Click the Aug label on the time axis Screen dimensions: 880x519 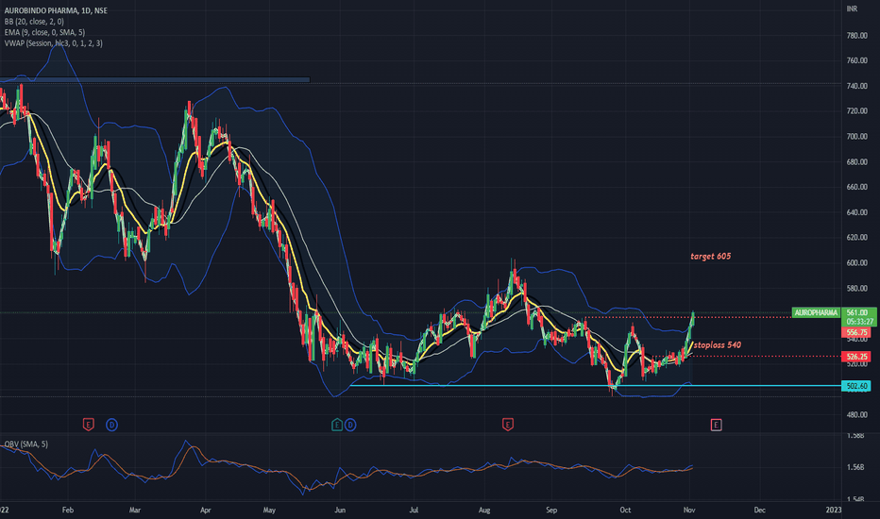coord(484,510)
